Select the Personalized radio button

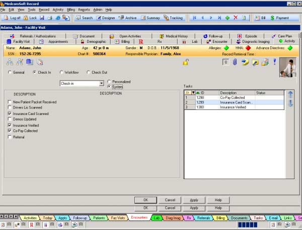109,82
